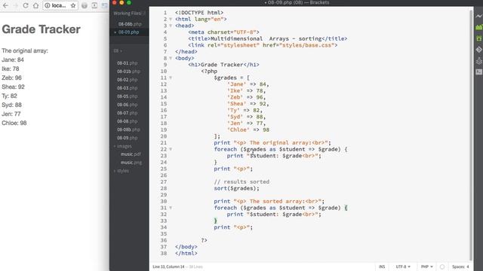483x271 pixels.
Task: Click line number 36 in the gutter
Action: tap(164, 240)
